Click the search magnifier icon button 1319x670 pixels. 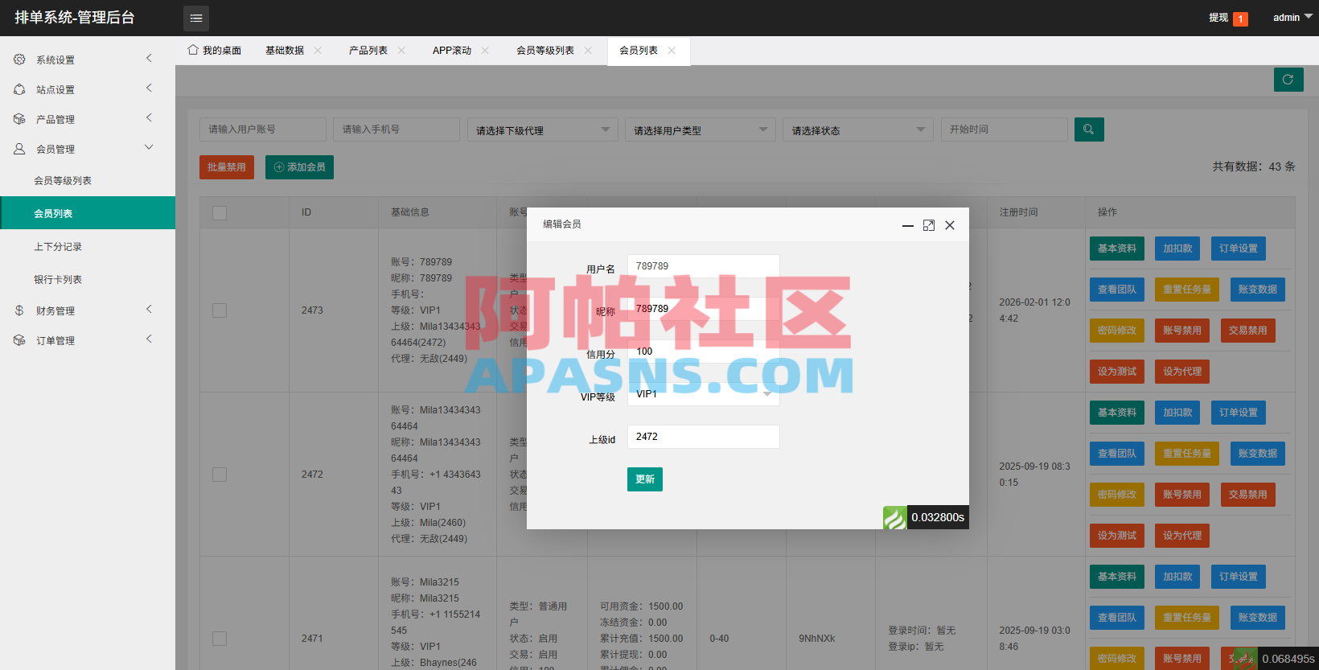coord(1089,129)
